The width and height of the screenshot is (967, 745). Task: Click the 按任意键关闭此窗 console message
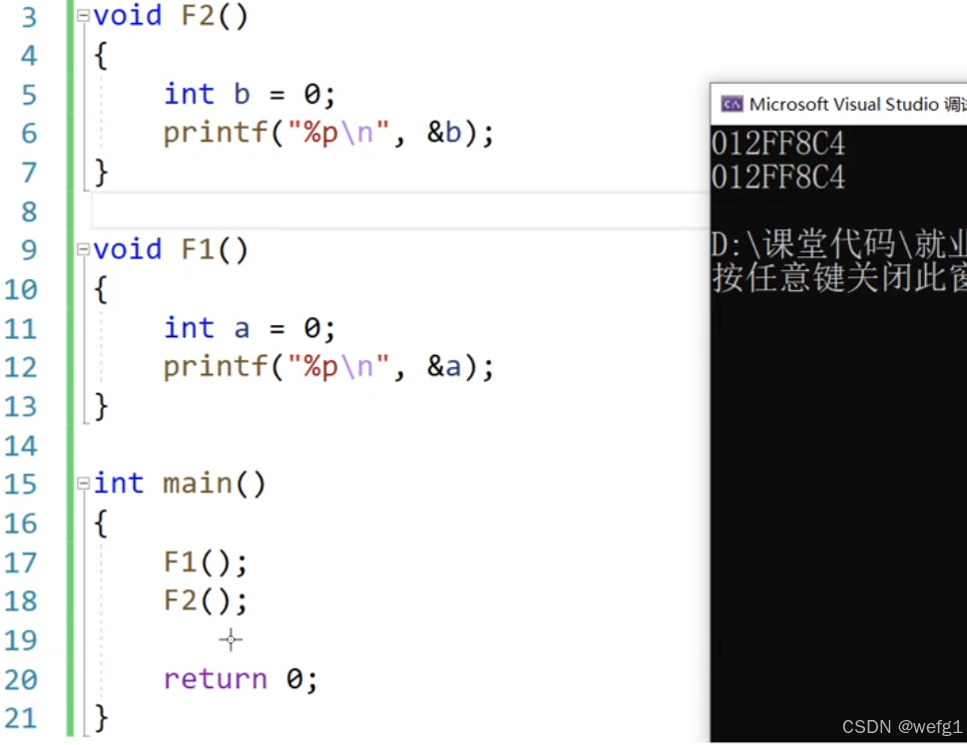pyautogui.click(x=838, y=277)
